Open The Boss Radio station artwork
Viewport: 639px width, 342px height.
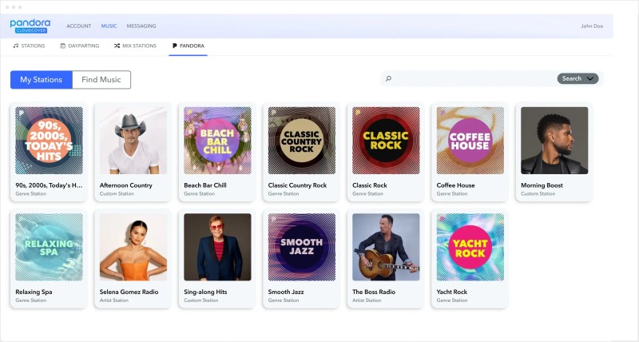386,247
